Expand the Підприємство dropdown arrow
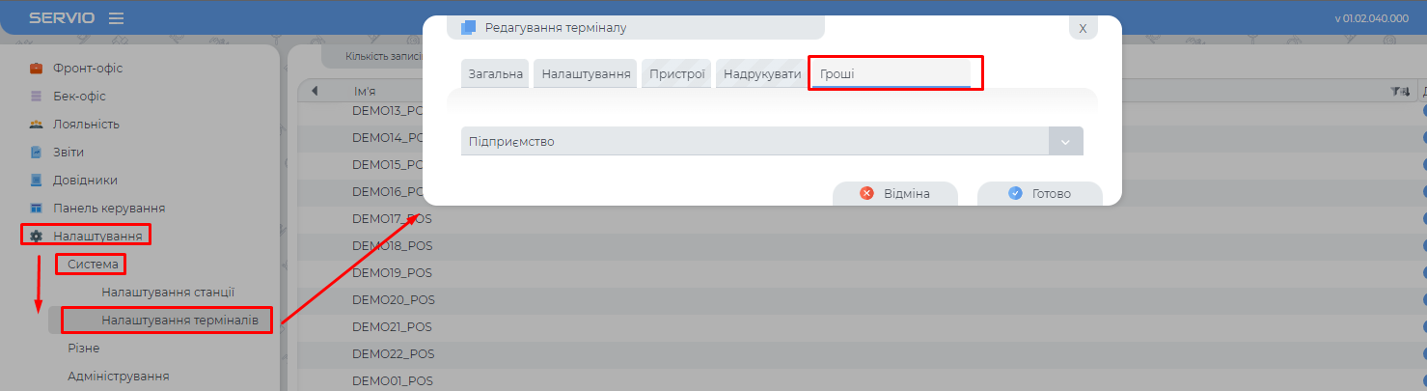This screenshot has height=391, width=1427. click(1065, 142)
